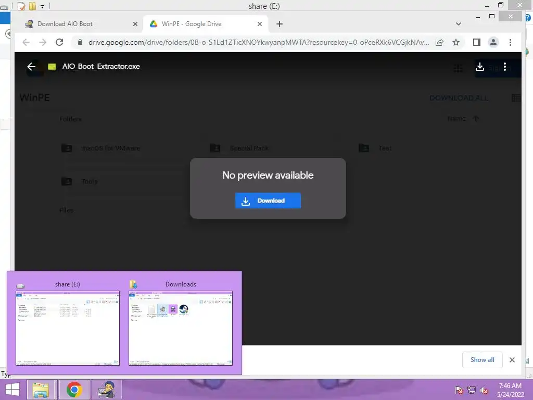Click the taskbar clock 7:46 AM
This screenshot has height=400, width=533.
(x=510, y=390)
